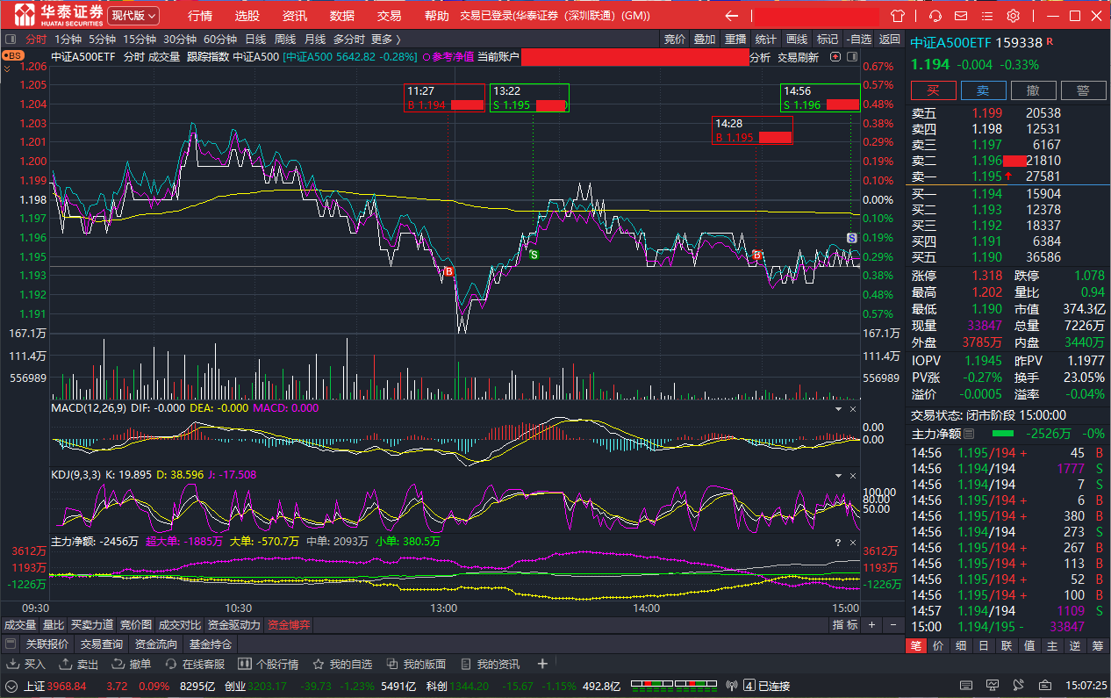Expand the 更多 time period options

click(385, 39)
